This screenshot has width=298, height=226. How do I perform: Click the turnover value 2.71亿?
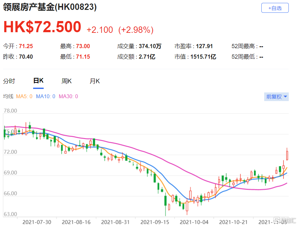pos(147,57)
